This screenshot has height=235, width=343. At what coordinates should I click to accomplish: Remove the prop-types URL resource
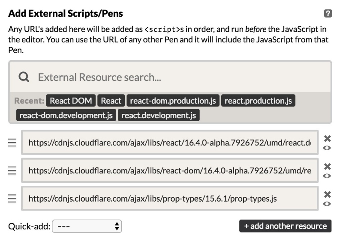click(x=327, y=194)
